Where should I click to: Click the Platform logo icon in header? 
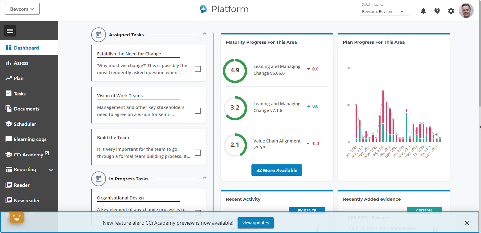click(203, 9)
